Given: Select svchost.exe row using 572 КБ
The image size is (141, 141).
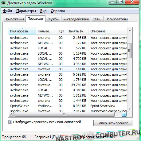Looking at the screenshot, I should tap(68, 48).
